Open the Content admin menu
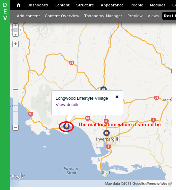 (x=62, y=5)
